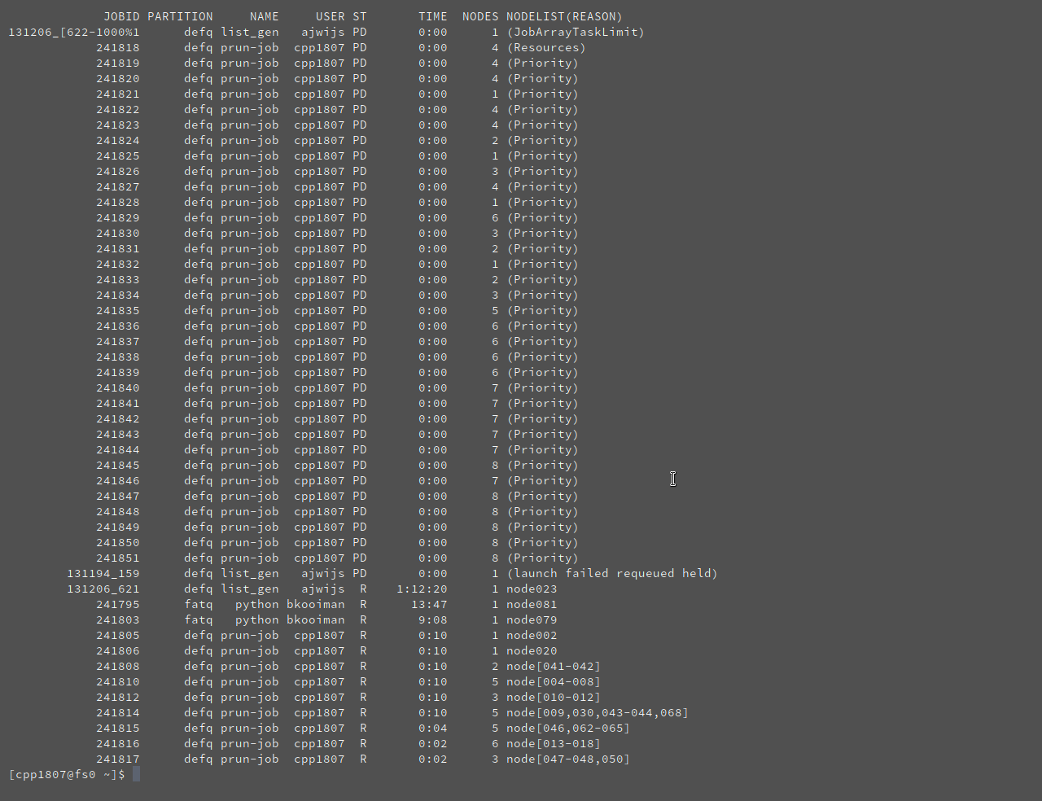Select the job array ID 131206_[622-1000%1
This screenshot has height=801, width=1042.
(x=73, y=32)
